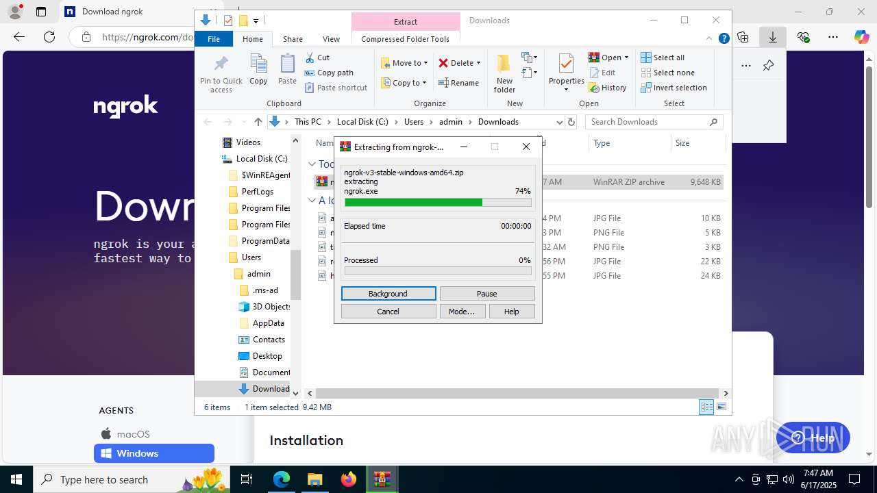Click WinRAR taskbar icon
The width and height of the screenshot is (877, 493).
click(x=382, y=479)
